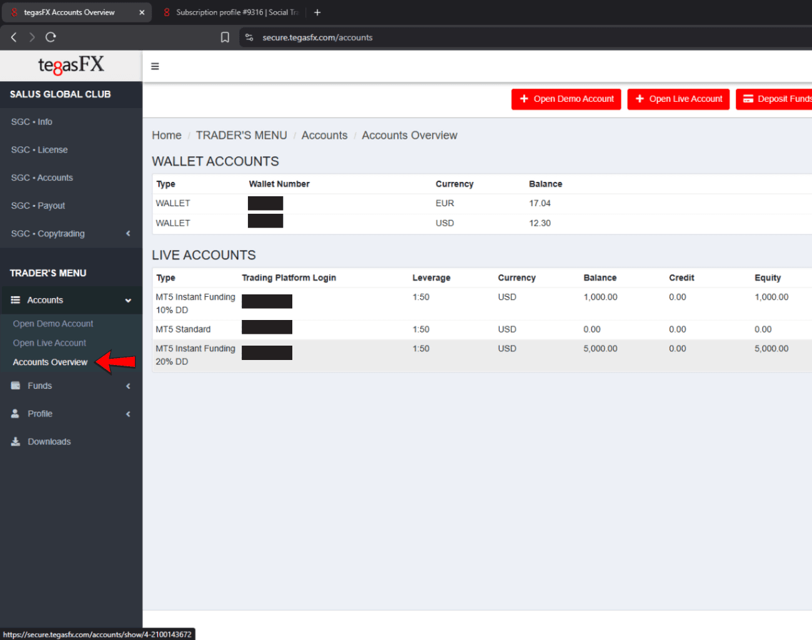Click the MT5 Instant Funding 10% DD row

(482, 304)
